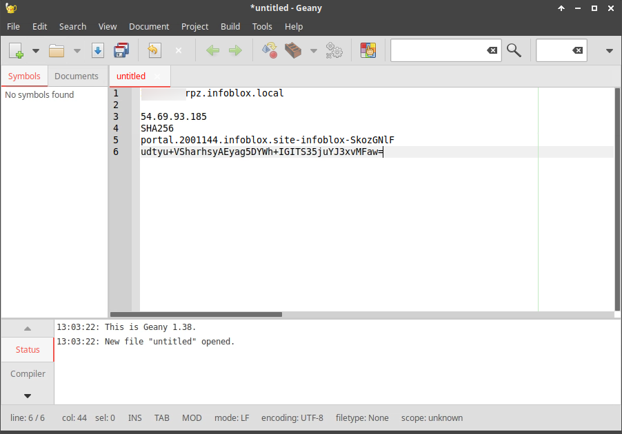Image resolution: width=622 pixels, height=434 pixels.
Task: Switch to the Symbols sidebar tab
Action: pos(24,76)
